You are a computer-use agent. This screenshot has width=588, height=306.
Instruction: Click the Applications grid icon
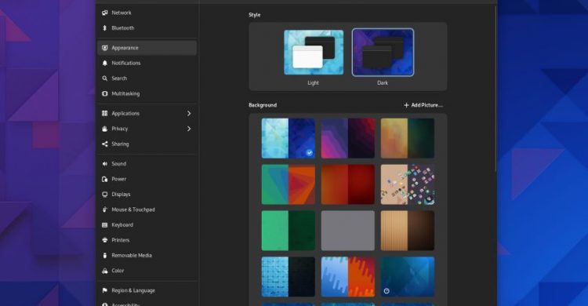point(104,114)
